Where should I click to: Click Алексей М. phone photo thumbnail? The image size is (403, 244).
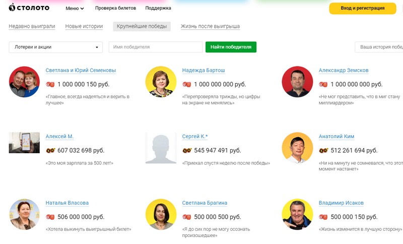[24, 143]
